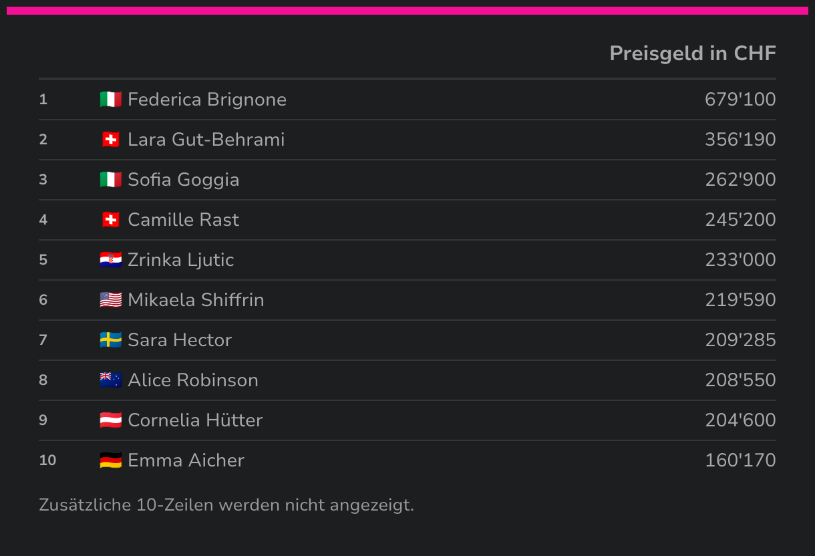The width and height of the screenshot is (815, 556).
Task: Click the note about additional hidden rows
Action: [226, 505]
